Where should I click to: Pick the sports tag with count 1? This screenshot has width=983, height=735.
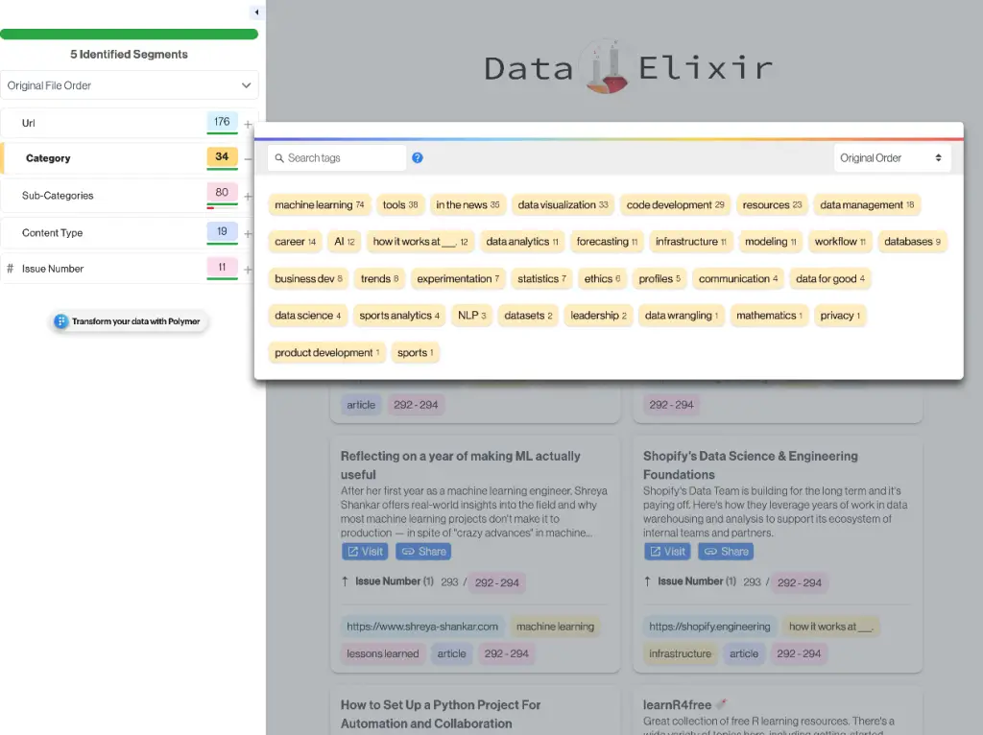pyautogui.click(x=415, y=352)
